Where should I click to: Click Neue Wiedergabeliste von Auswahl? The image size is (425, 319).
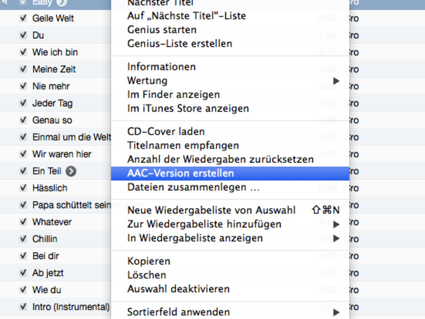point(211,210)
